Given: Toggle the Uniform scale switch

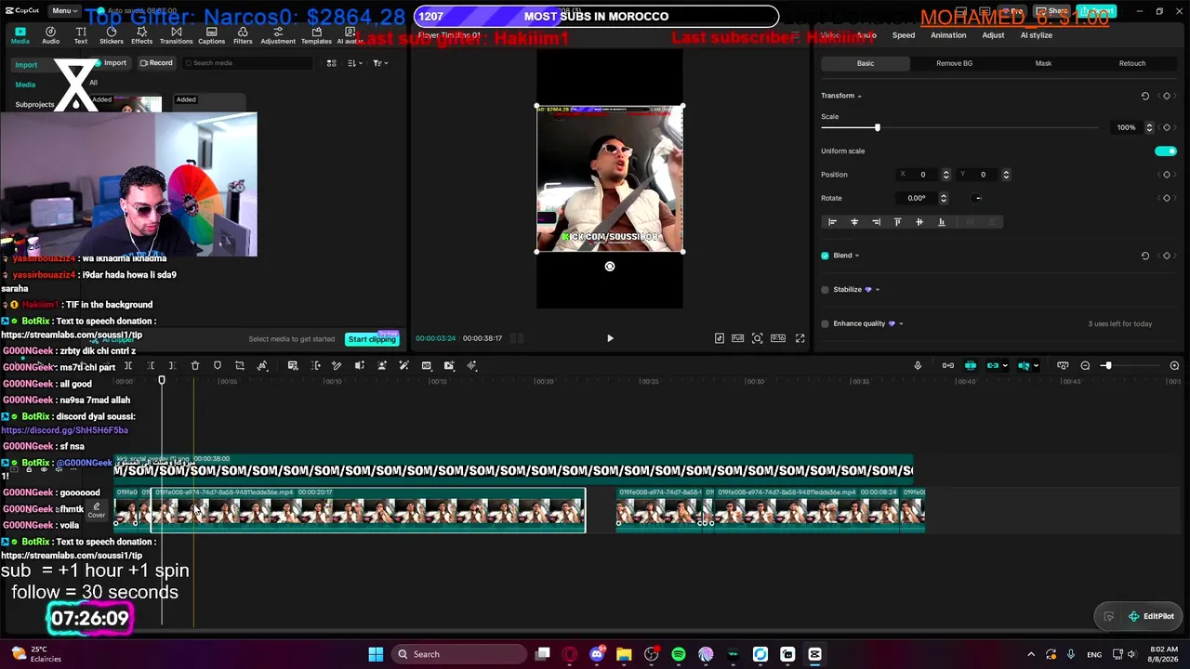Looking at the screenshot, I should click(x=1165, y=151).
